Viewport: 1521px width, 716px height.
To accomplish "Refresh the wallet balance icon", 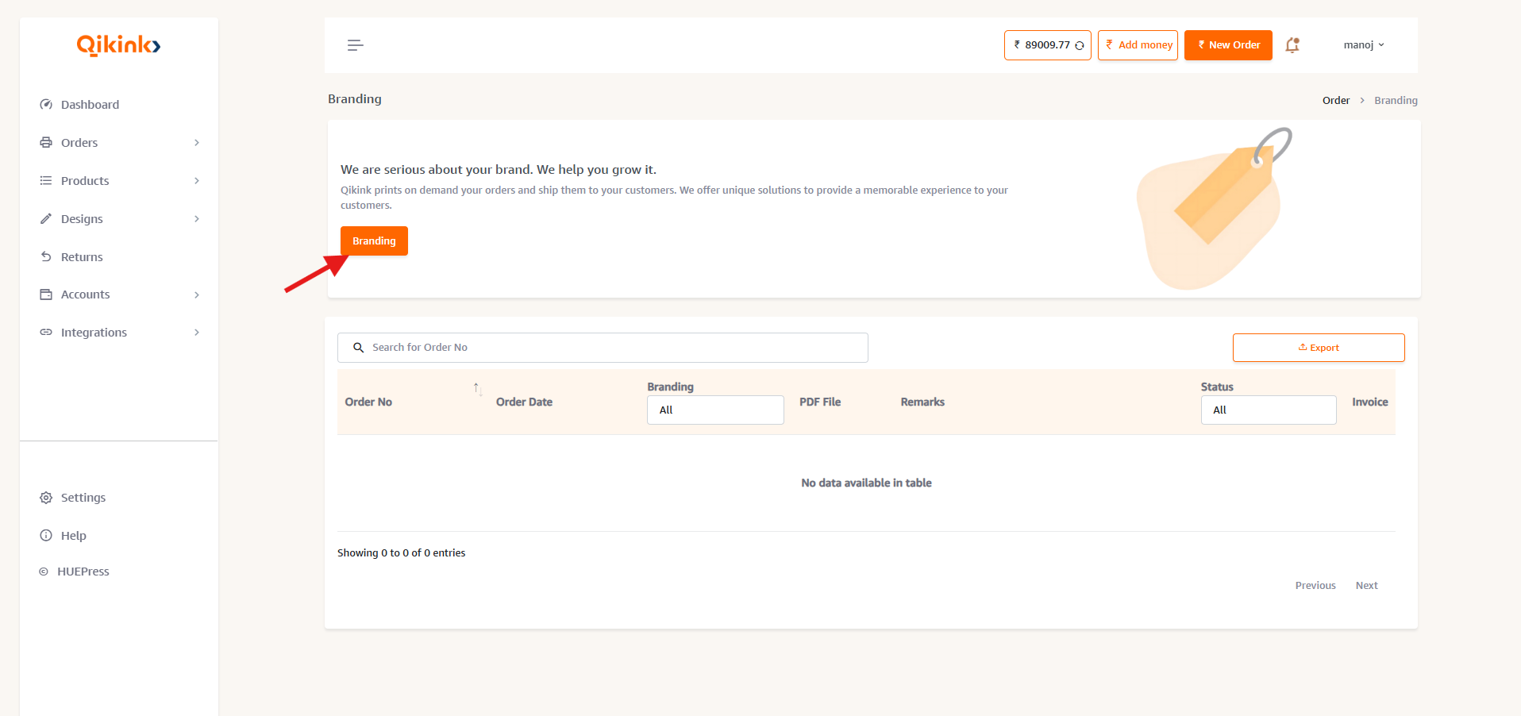I will [1080, 46].
